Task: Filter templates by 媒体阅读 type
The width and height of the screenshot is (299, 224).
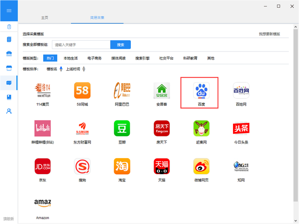Action: point(118,58)
